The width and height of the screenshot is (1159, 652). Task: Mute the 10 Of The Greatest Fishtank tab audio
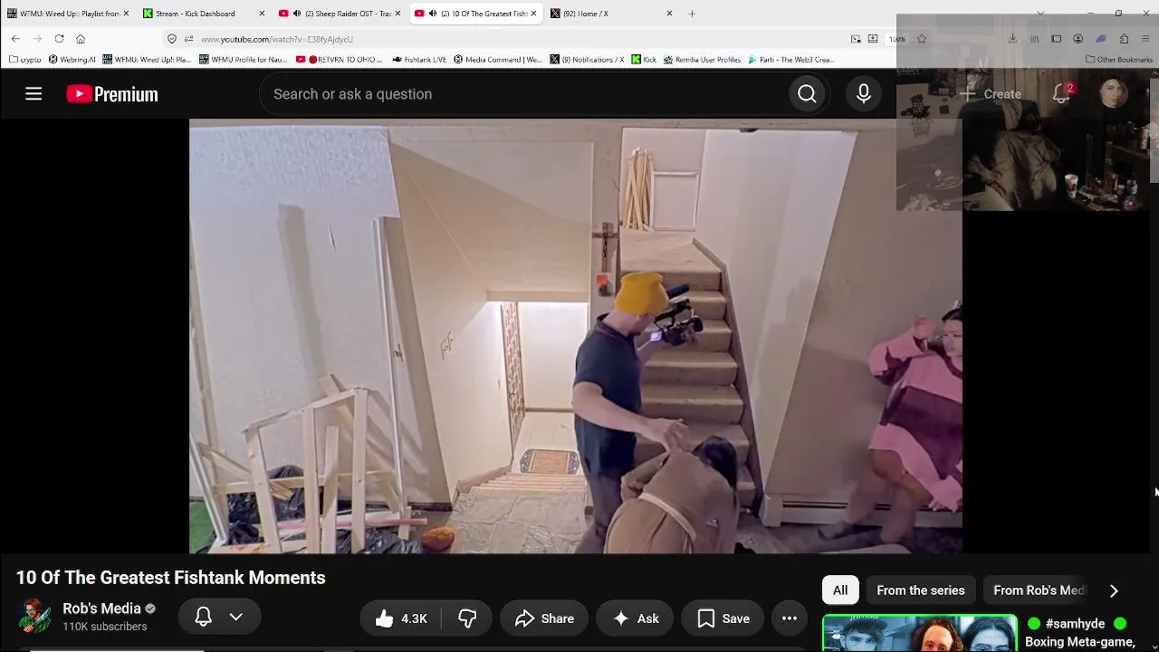point(432,14)
